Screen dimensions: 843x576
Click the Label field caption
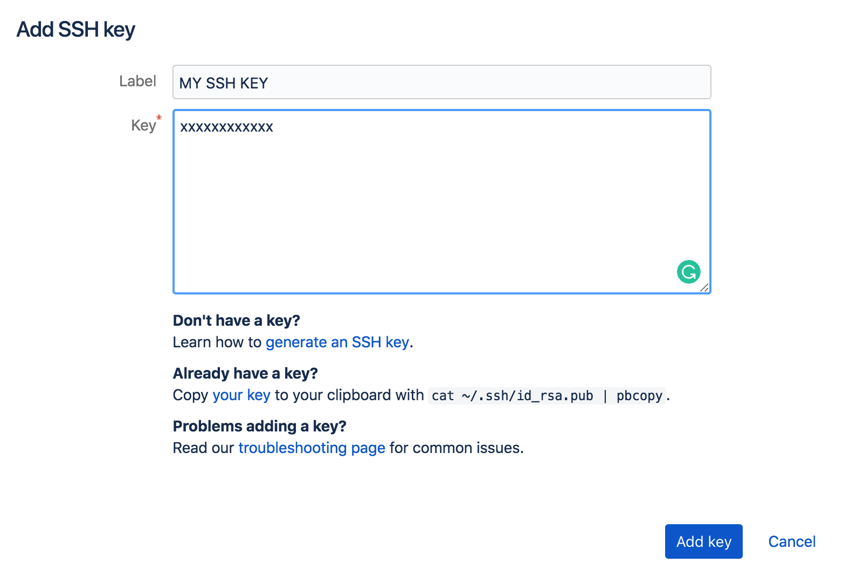137,81
